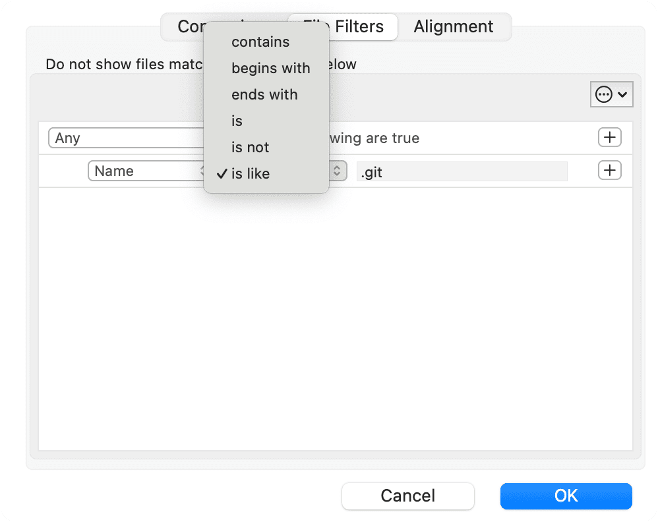Confirm the filters with OK
Image resolution: width=658 pixels, height=522 pixels.
(566, 496)
